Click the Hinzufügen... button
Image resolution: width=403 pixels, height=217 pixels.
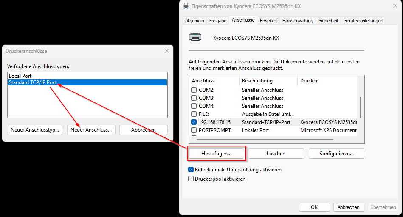pos(217,154)
